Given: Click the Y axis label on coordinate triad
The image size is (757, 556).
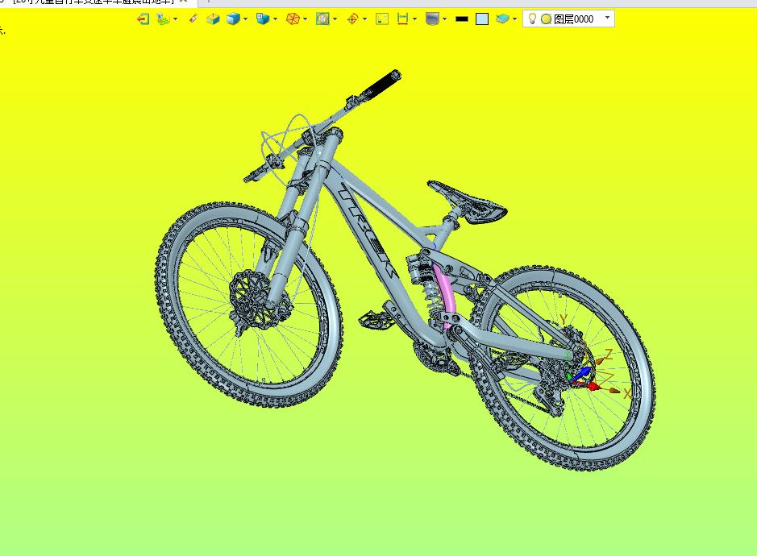Looking at the screenshot, I should [563, 320].
